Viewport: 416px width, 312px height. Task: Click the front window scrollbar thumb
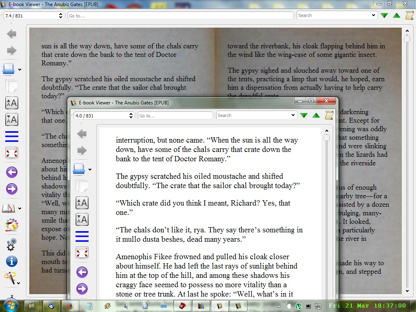point(327,138)
